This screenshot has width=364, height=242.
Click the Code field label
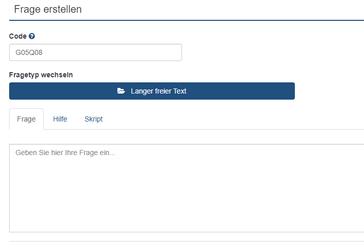pos(18,36)
